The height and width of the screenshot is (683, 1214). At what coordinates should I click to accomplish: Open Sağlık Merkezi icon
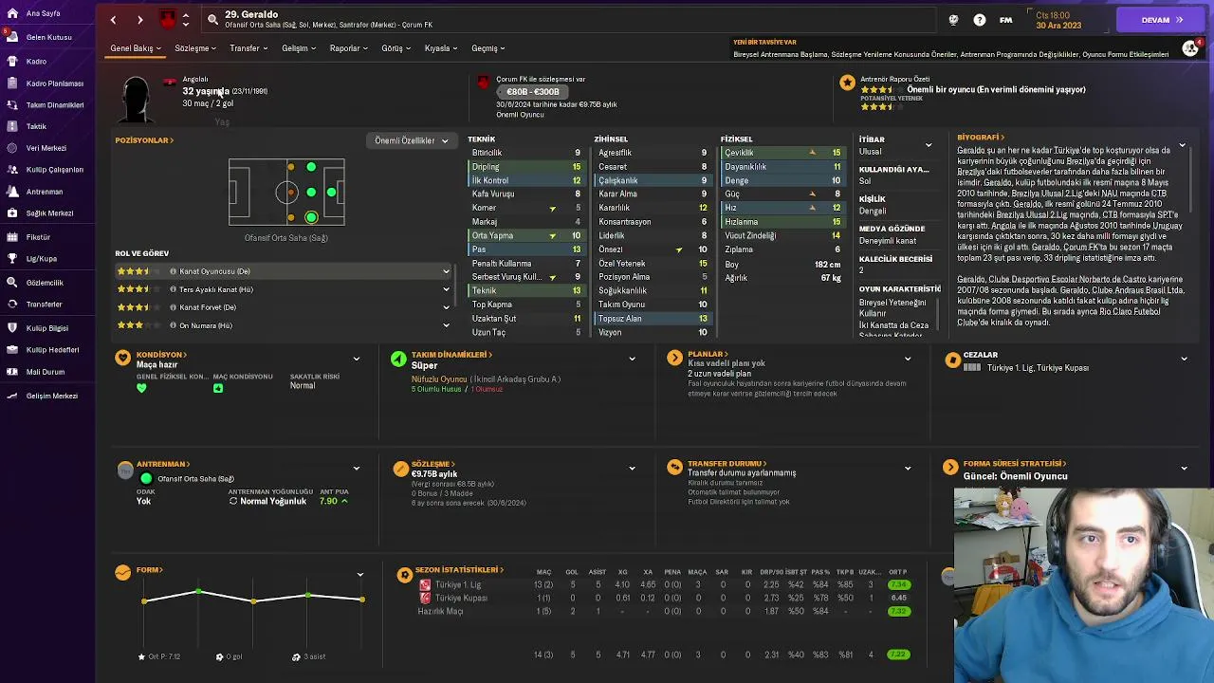point(11,213)
